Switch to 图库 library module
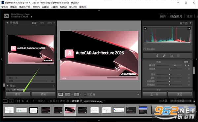This screenshot has width=198, height=122. click(163, 16)
